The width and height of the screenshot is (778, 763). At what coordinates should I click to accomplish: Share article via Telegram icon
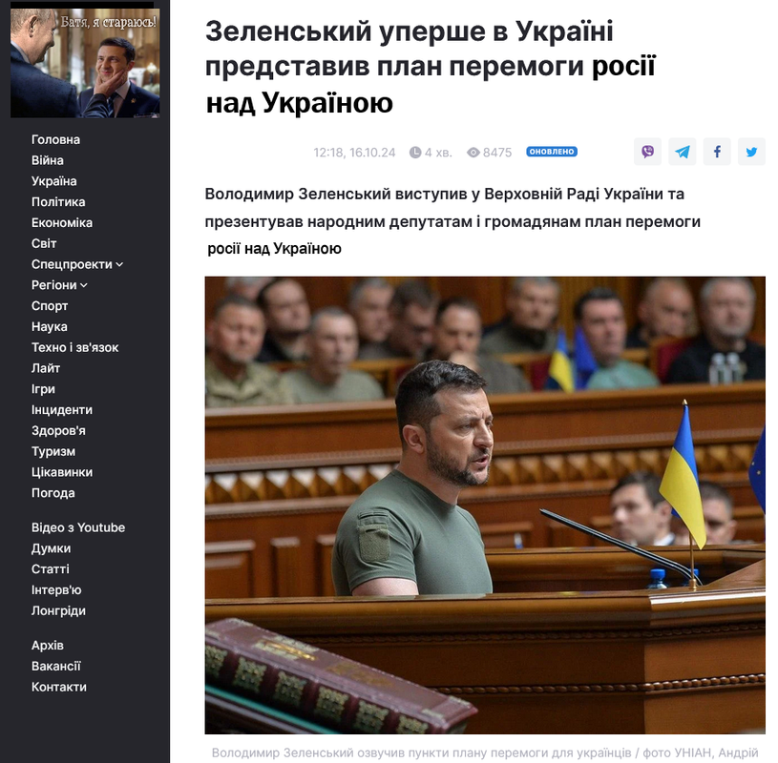click(x=683, y=152)
